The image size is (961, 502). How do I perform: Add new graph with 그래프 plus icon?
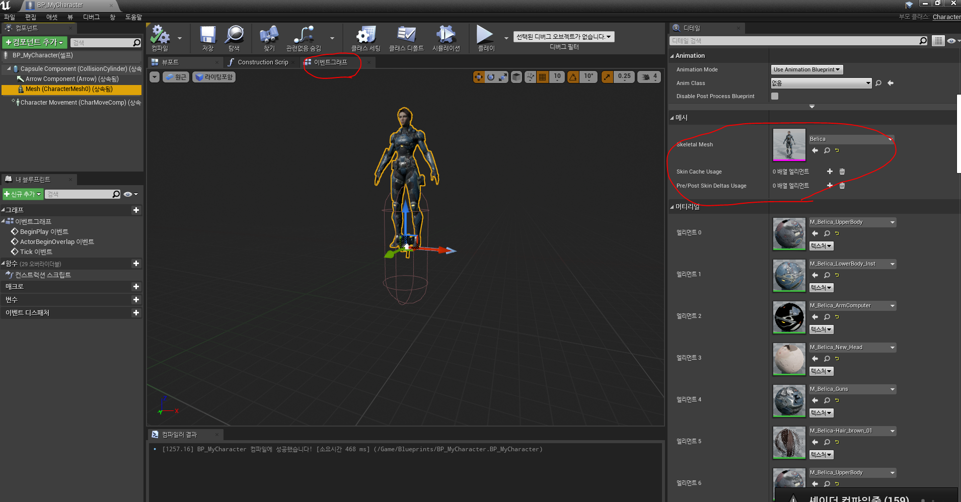[x=136, y=210]
